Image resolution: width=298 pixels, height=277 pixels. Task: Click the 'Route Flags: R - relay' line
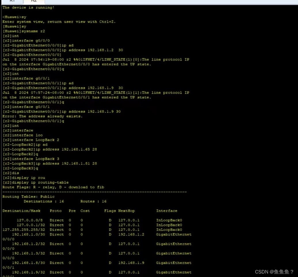53,187
